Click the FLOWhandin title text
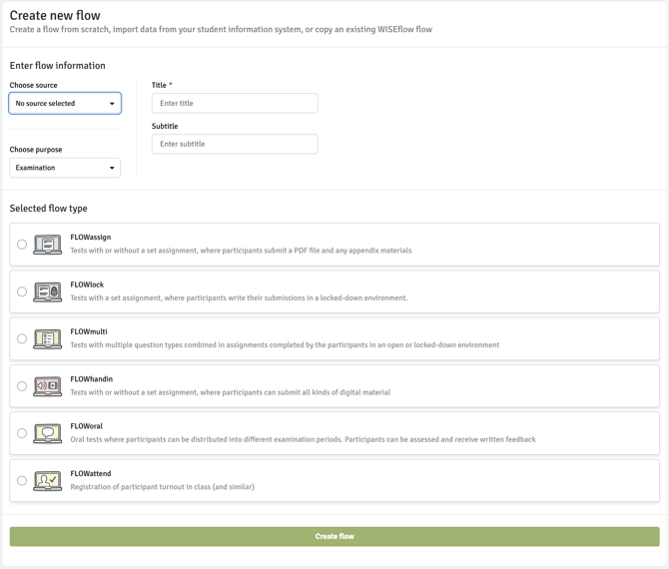Image resolution: width=669 pixels, height=569 pixels. 92,379
